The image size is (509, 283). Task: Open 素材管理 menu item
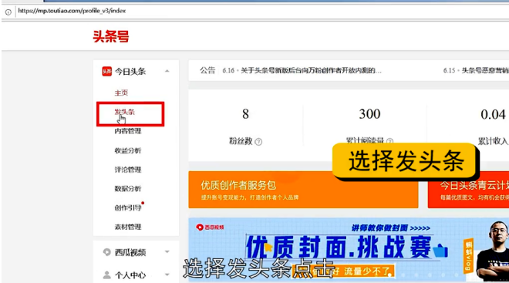point(128,227)
